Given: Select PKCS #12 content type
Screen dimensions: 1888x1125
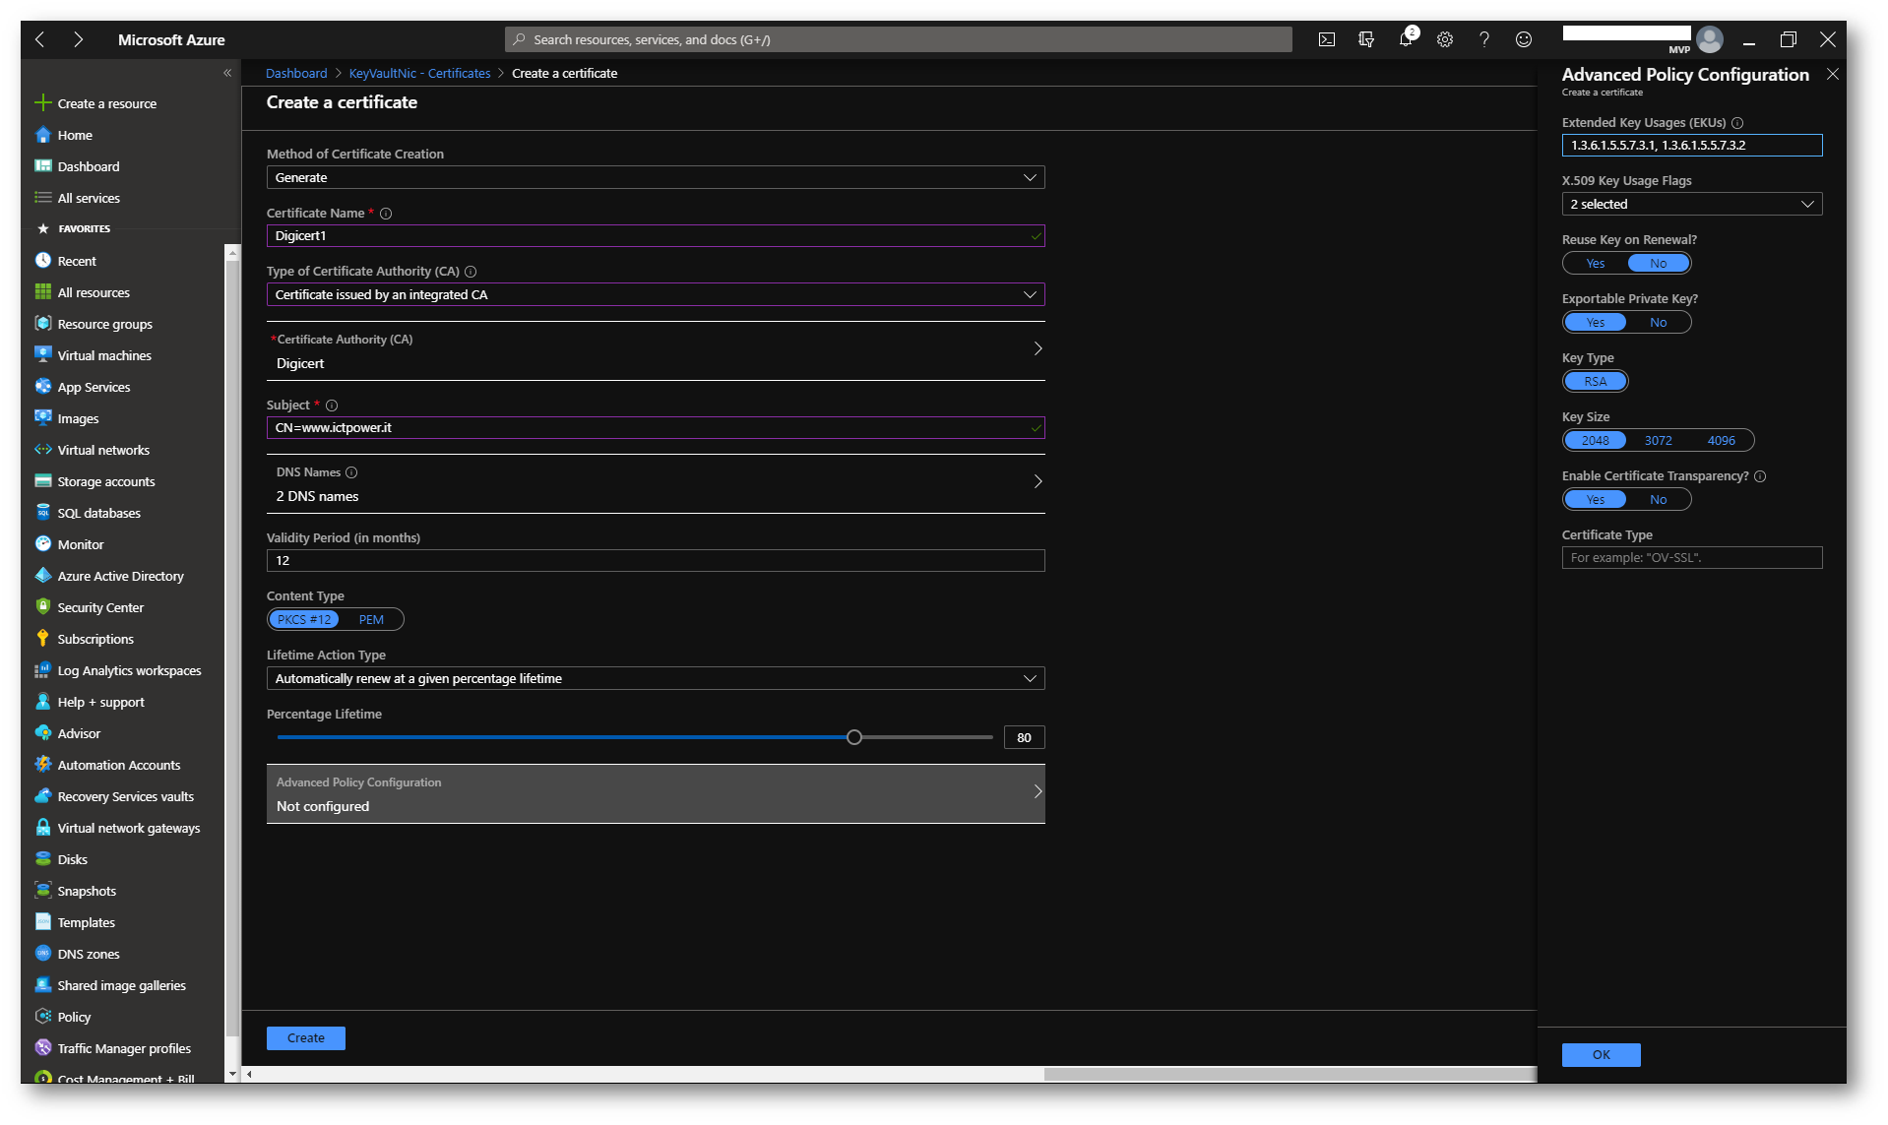Looking at the screenshot, I should coord(304,620).
